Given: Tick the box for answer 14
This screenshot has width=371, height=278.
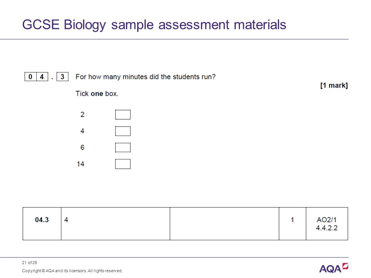Looking at the screenshot, I should pos(123,164).
